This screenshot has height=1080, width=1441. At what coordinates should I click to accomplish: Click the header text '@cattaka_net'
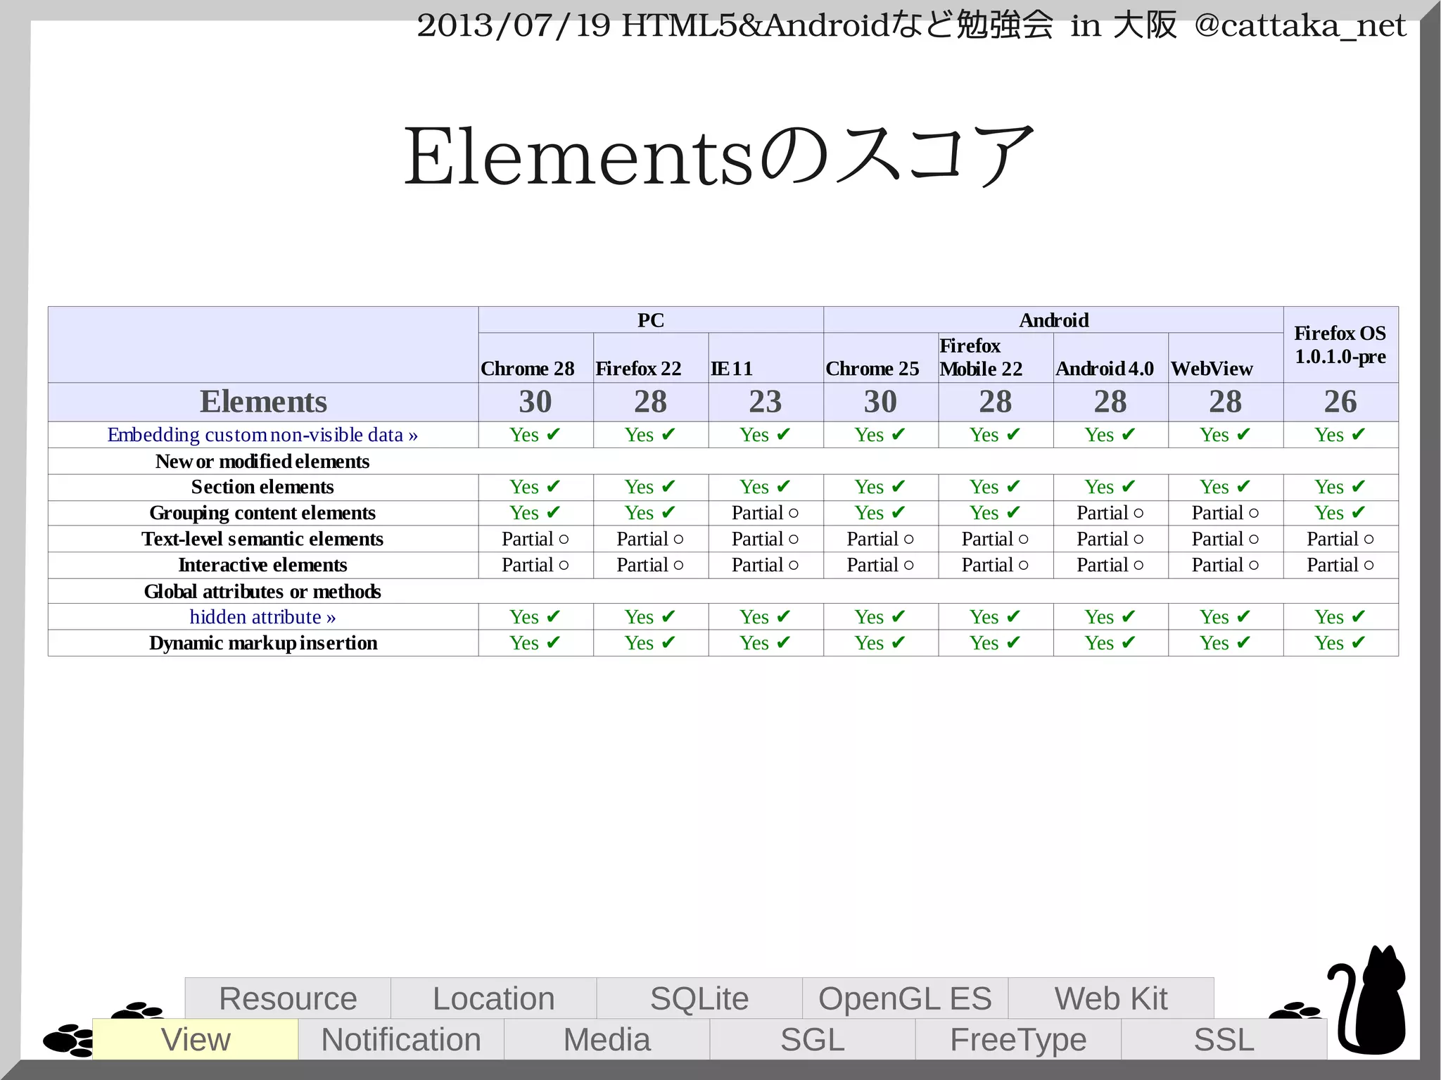click(1300, 25)
